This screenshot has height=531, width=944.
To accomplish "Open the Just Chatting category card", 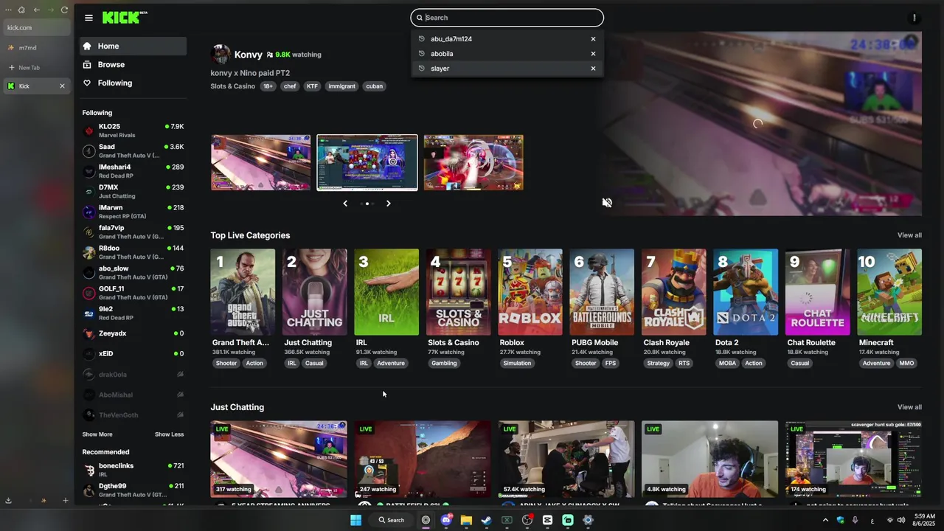I will click(314, 292).
